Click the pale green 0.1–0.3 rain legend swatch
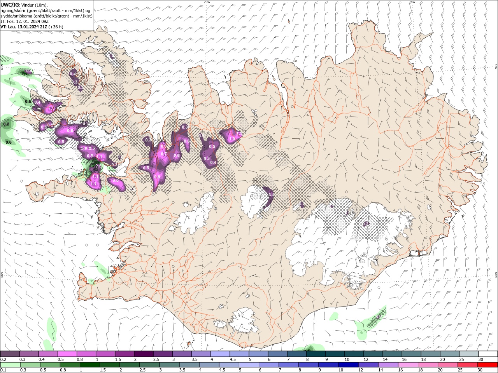 click(x=10, y=365)
